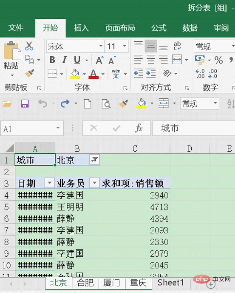Select the 合肥 sheet tab

(85, 282)
